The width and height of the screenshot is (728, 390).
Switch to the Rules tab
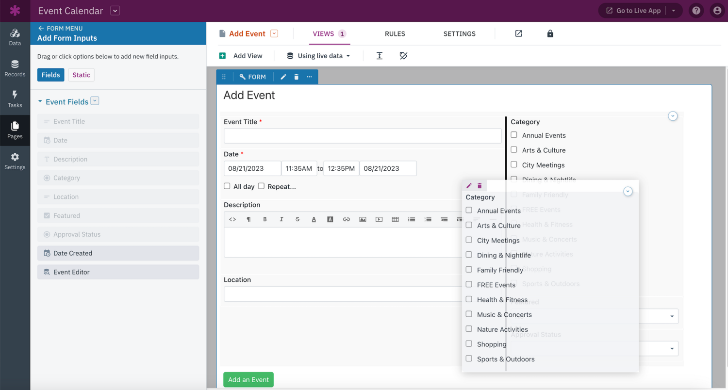[x=395, y=33]
